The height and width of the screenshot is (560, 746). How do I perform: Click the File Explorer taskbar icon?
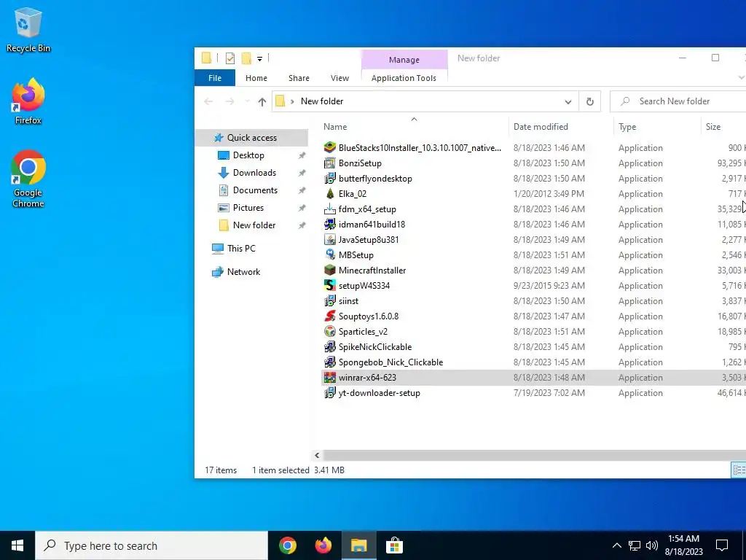point(358,545)
